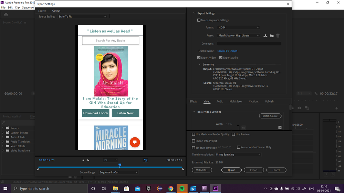The width and height of the screenshot is (344, 193).
Task: Click the Save Preset icon
Action: click(265, 36)
